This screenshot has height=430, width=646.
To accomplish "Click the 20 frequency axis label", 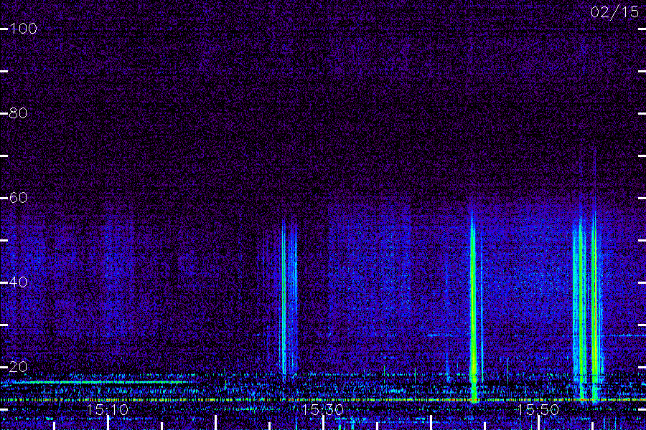I will point(18,366).
